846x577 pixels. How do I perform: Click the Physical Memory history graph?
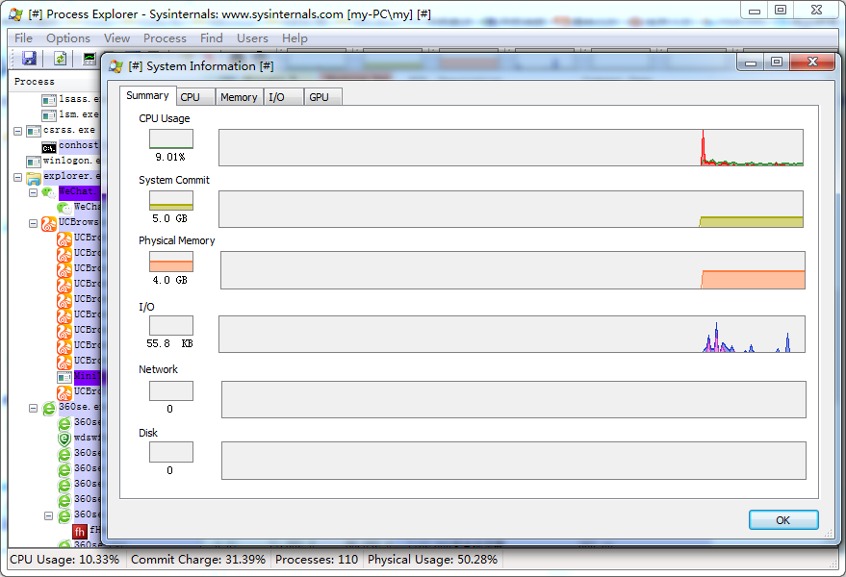click(x=513, y=270)
